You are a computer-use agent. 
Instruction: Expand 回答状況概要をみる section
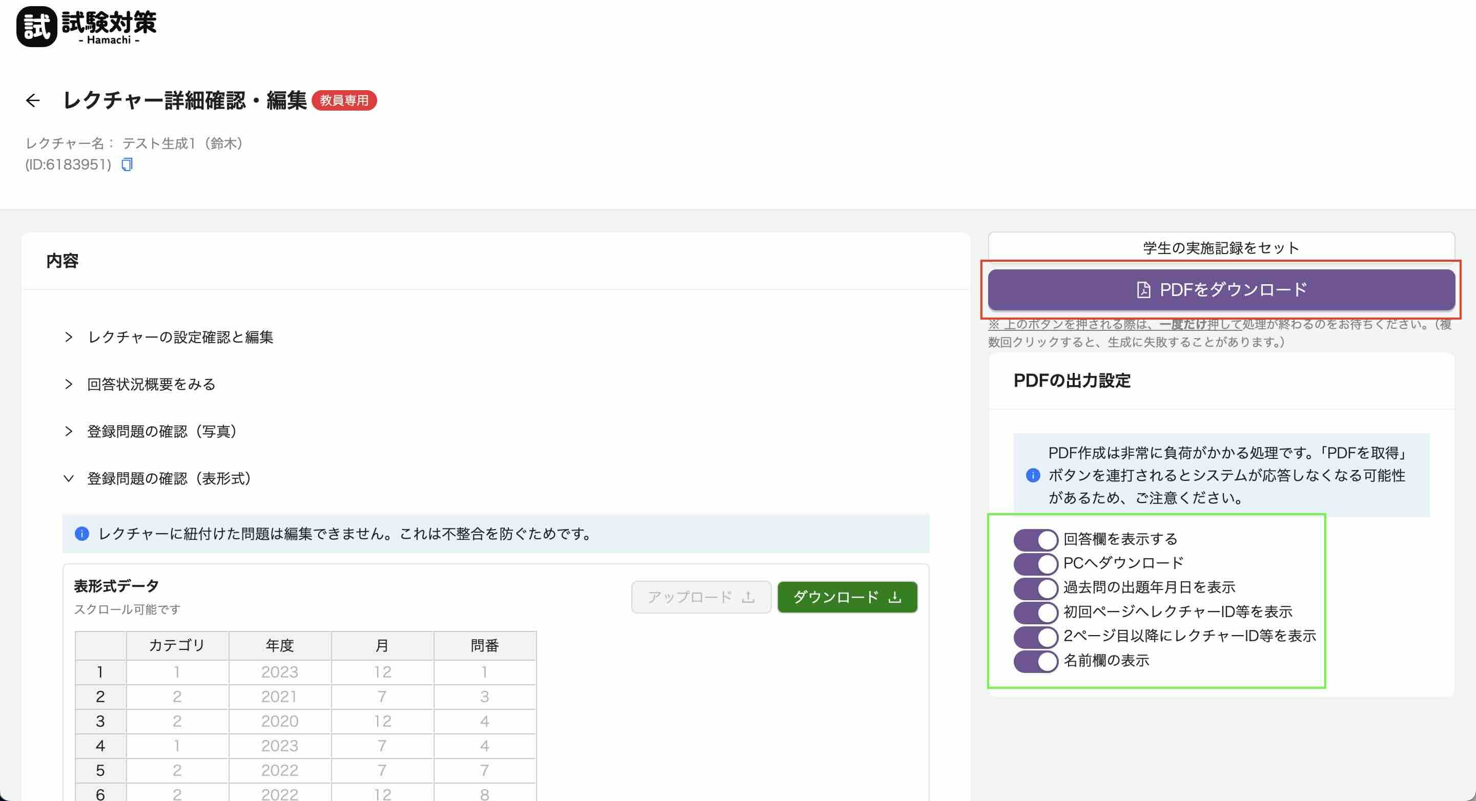[151, 384]
